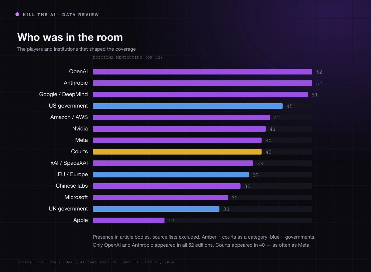The width and height of the screenshot is (371, 272).
Task: Click the Apple bar
Action: tap(129, 220)
